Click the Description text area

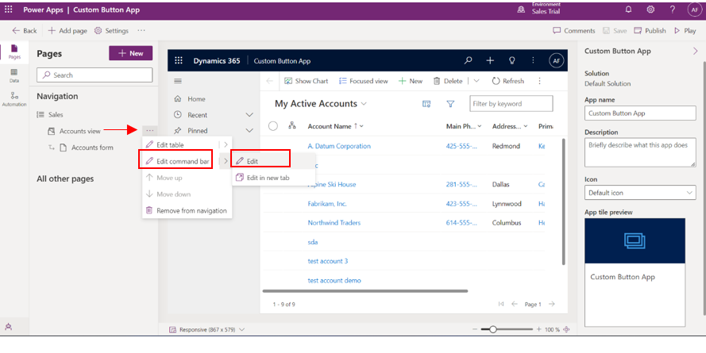click(640, 153)
